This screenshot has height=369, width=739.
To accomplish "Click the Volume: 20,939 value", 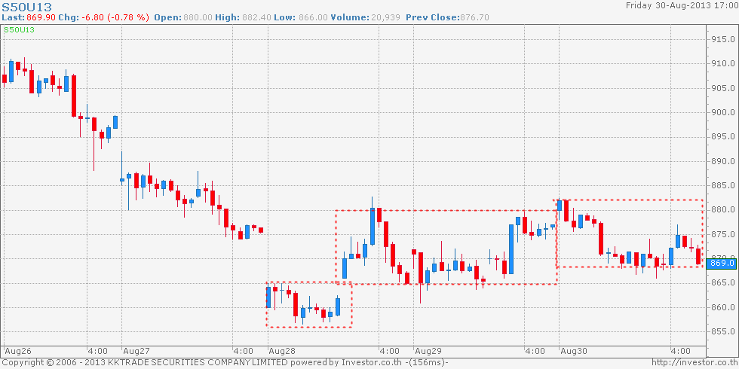I will 365,17.
